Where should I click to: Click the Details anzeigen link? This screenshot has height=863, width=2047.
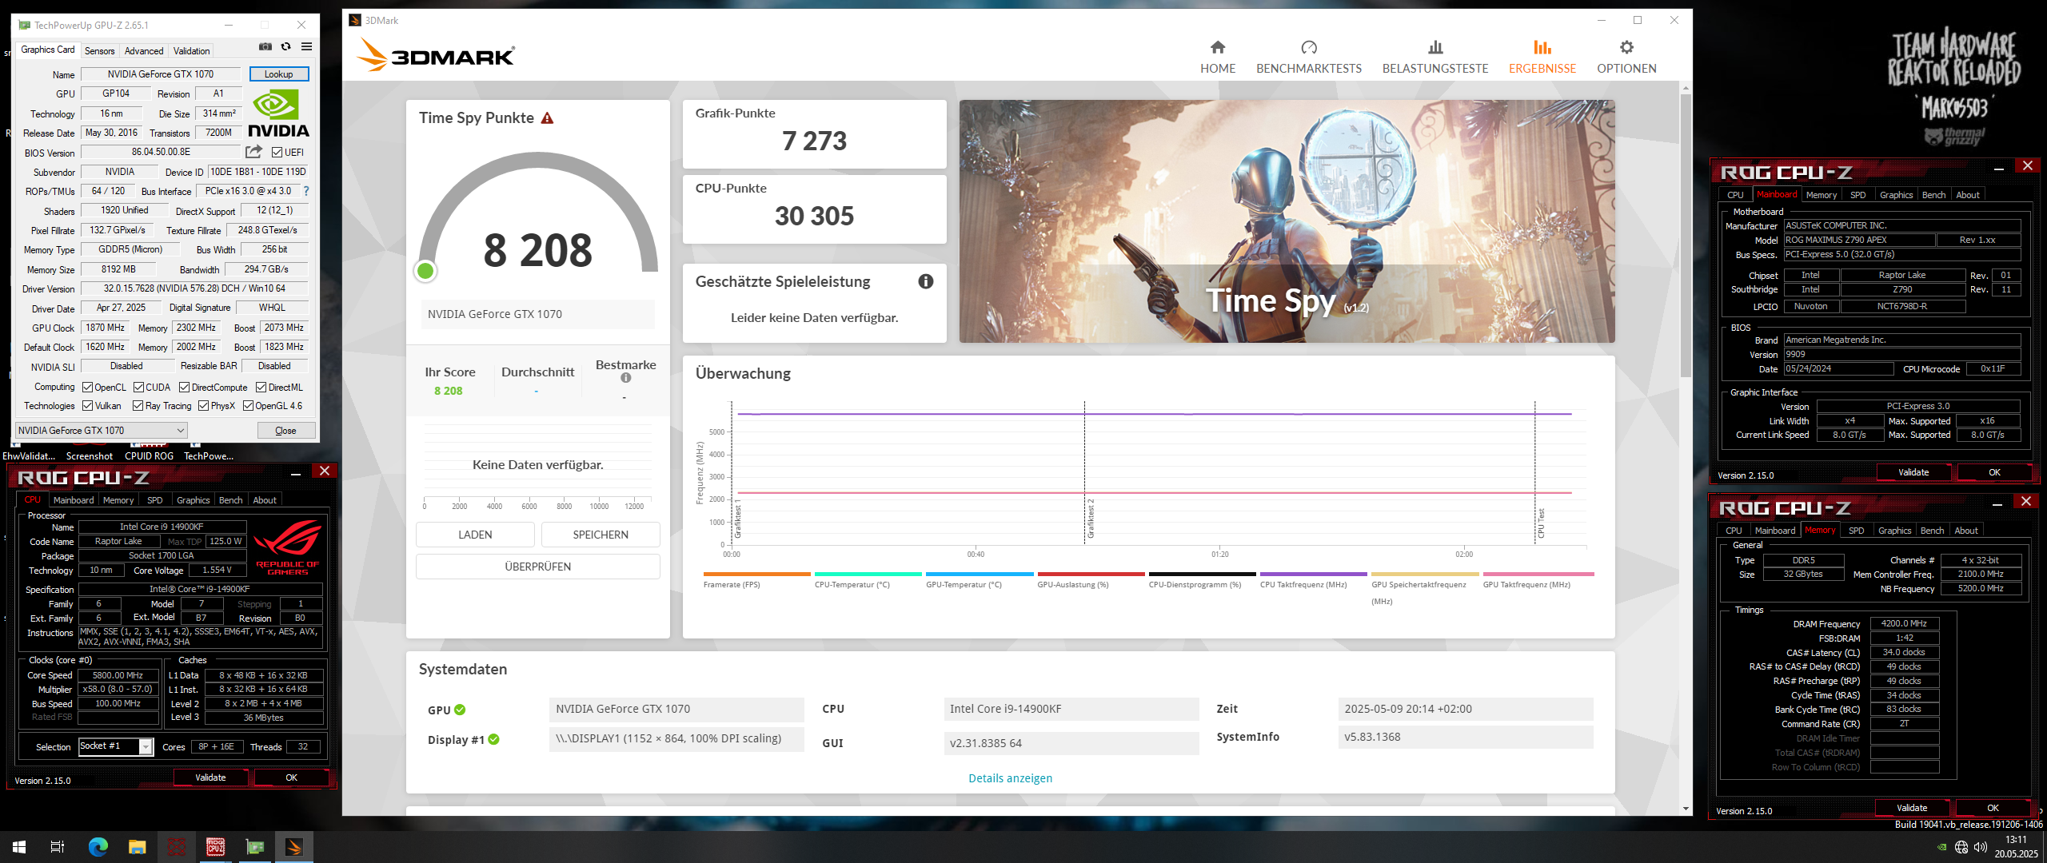pos(1010,778)
